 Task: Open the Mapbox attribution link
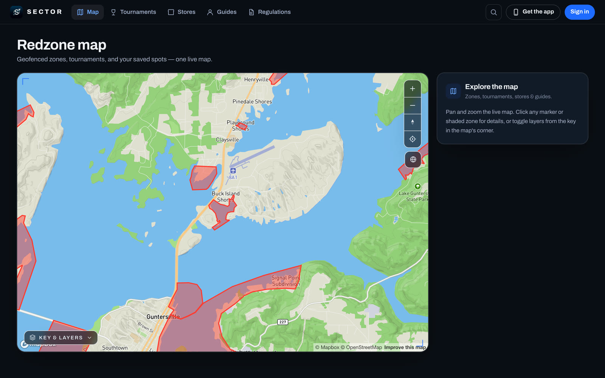coord(327,347)
